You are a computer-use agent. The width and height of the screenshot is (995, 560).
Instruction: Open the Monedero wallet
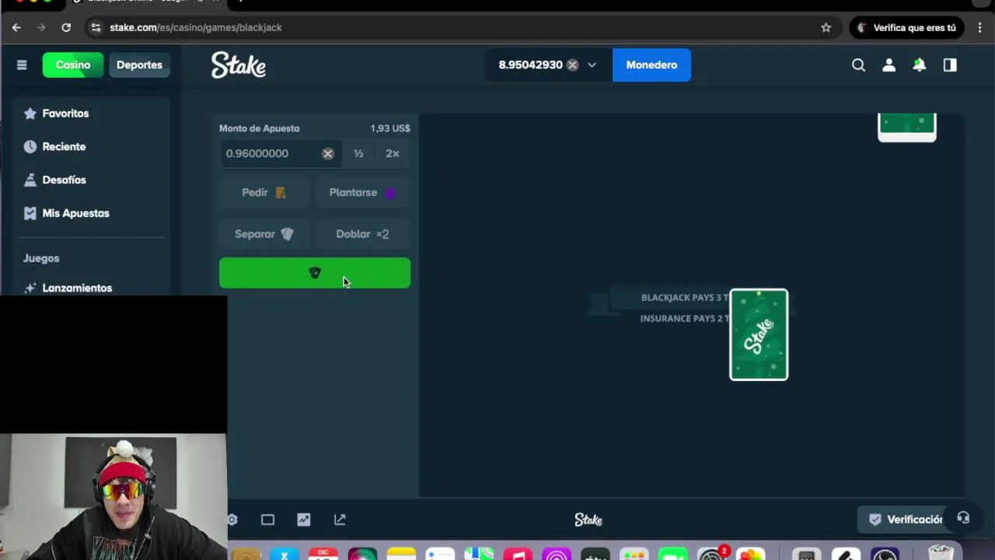[651, 65]
